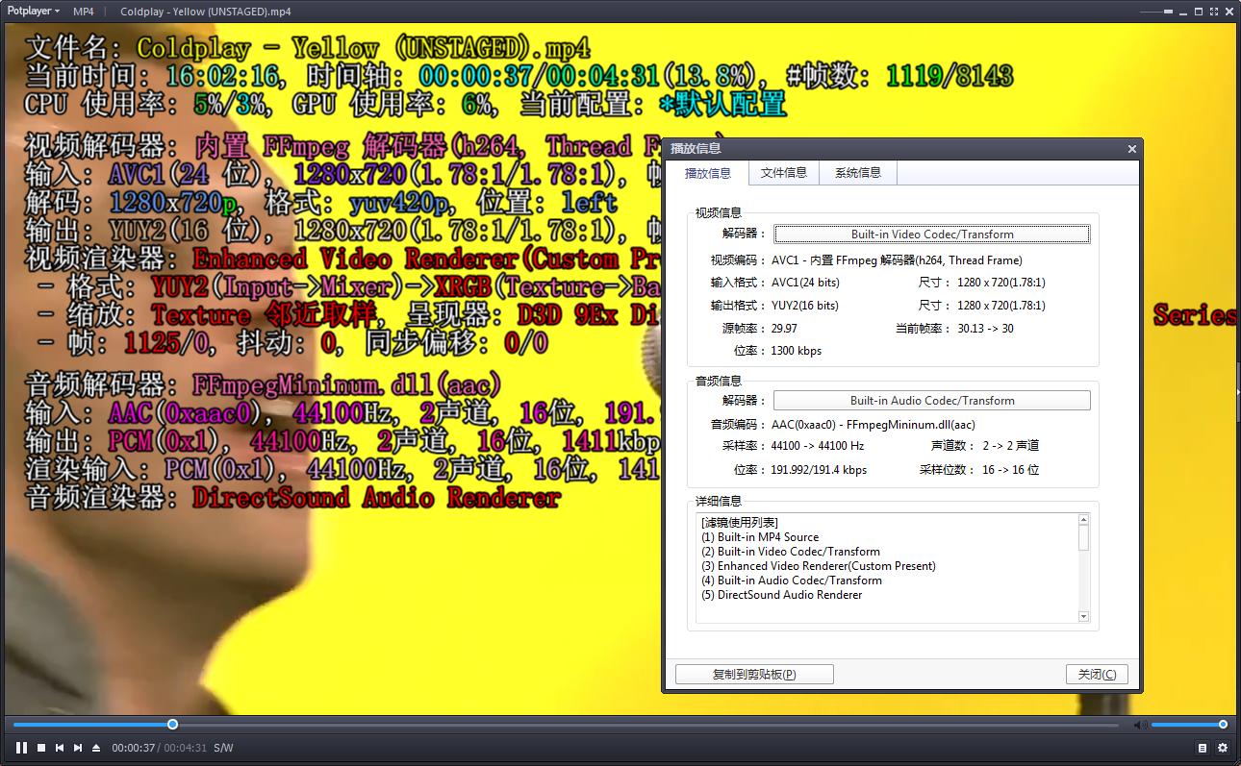Click the 复制到剪贴板 button
The height and width of the screenshot is (766, 1241).
(754, 674)
